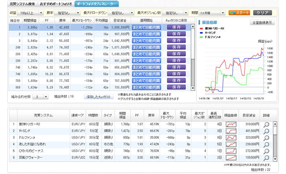View profit curve thumbnail for ドルファンJr
Viewport: 286px width, 174px height.
[231, 137]
